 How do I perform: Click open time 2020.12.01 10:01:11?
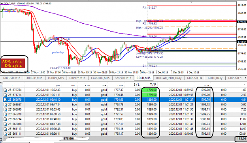(x=48, y=95)
